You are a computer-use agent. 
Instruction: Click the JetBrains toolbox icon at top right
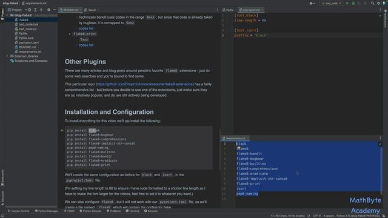384,3
